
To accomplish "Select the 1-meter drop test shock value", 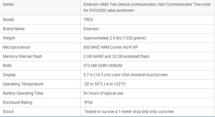I will click(x=129, y=112).
